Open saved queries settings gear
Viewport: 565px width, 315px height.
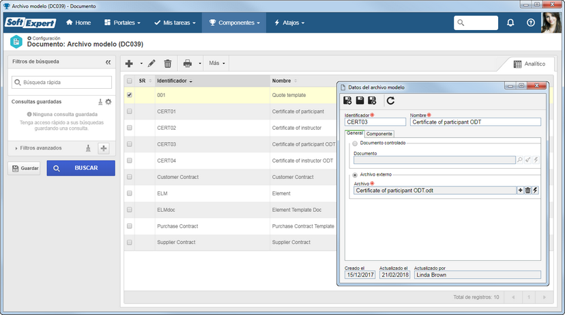108,102
